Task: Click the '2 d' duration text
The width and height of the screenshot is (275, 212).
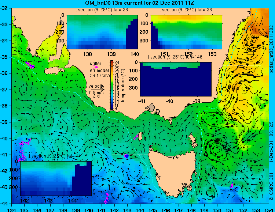Action: pyautogui.click(x=96, y=96)
